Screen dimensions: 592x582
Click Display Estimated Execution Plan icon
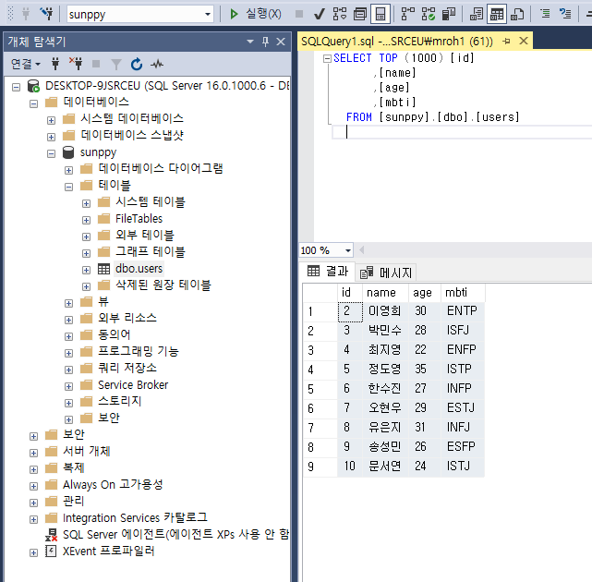[340, 15]
